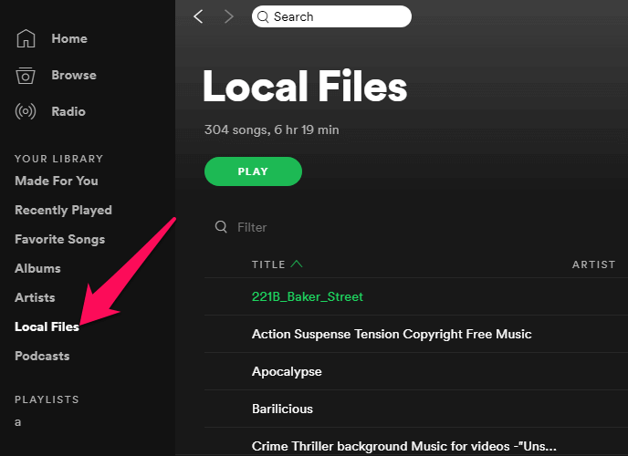Click into the Search field
628x456 pixels.
pyautogui.click(x=331, y=16)
